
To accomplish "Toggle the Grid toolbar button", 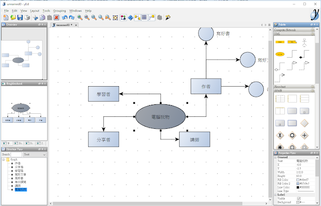I will point(144,18).
